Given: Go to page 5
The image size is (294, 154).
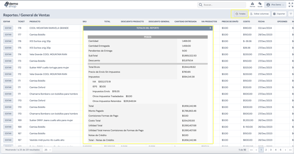Looking at the screenshot, I should point(280,150).
